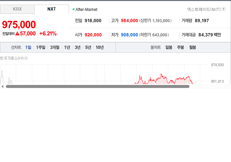The height and width of the screenshot is (162, 231).
Task: Switch to the KRX tab
Action: pos(17,9)
